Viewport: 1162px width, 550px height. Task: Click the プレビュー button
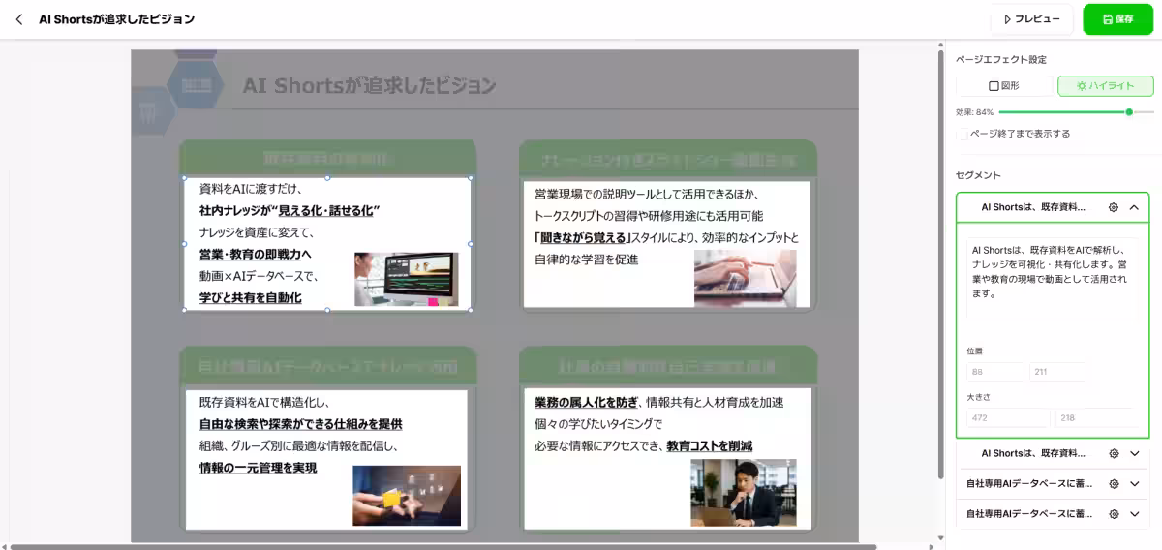[1031, 19]
